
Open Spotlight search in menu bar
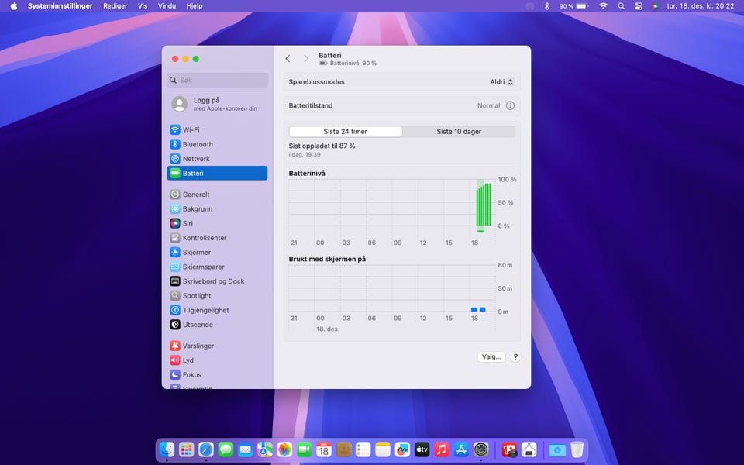[x=621, y=6]
